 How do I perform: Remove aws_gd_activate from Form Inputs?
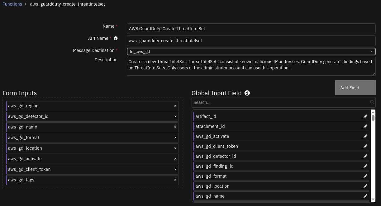[x=175, y=159]
